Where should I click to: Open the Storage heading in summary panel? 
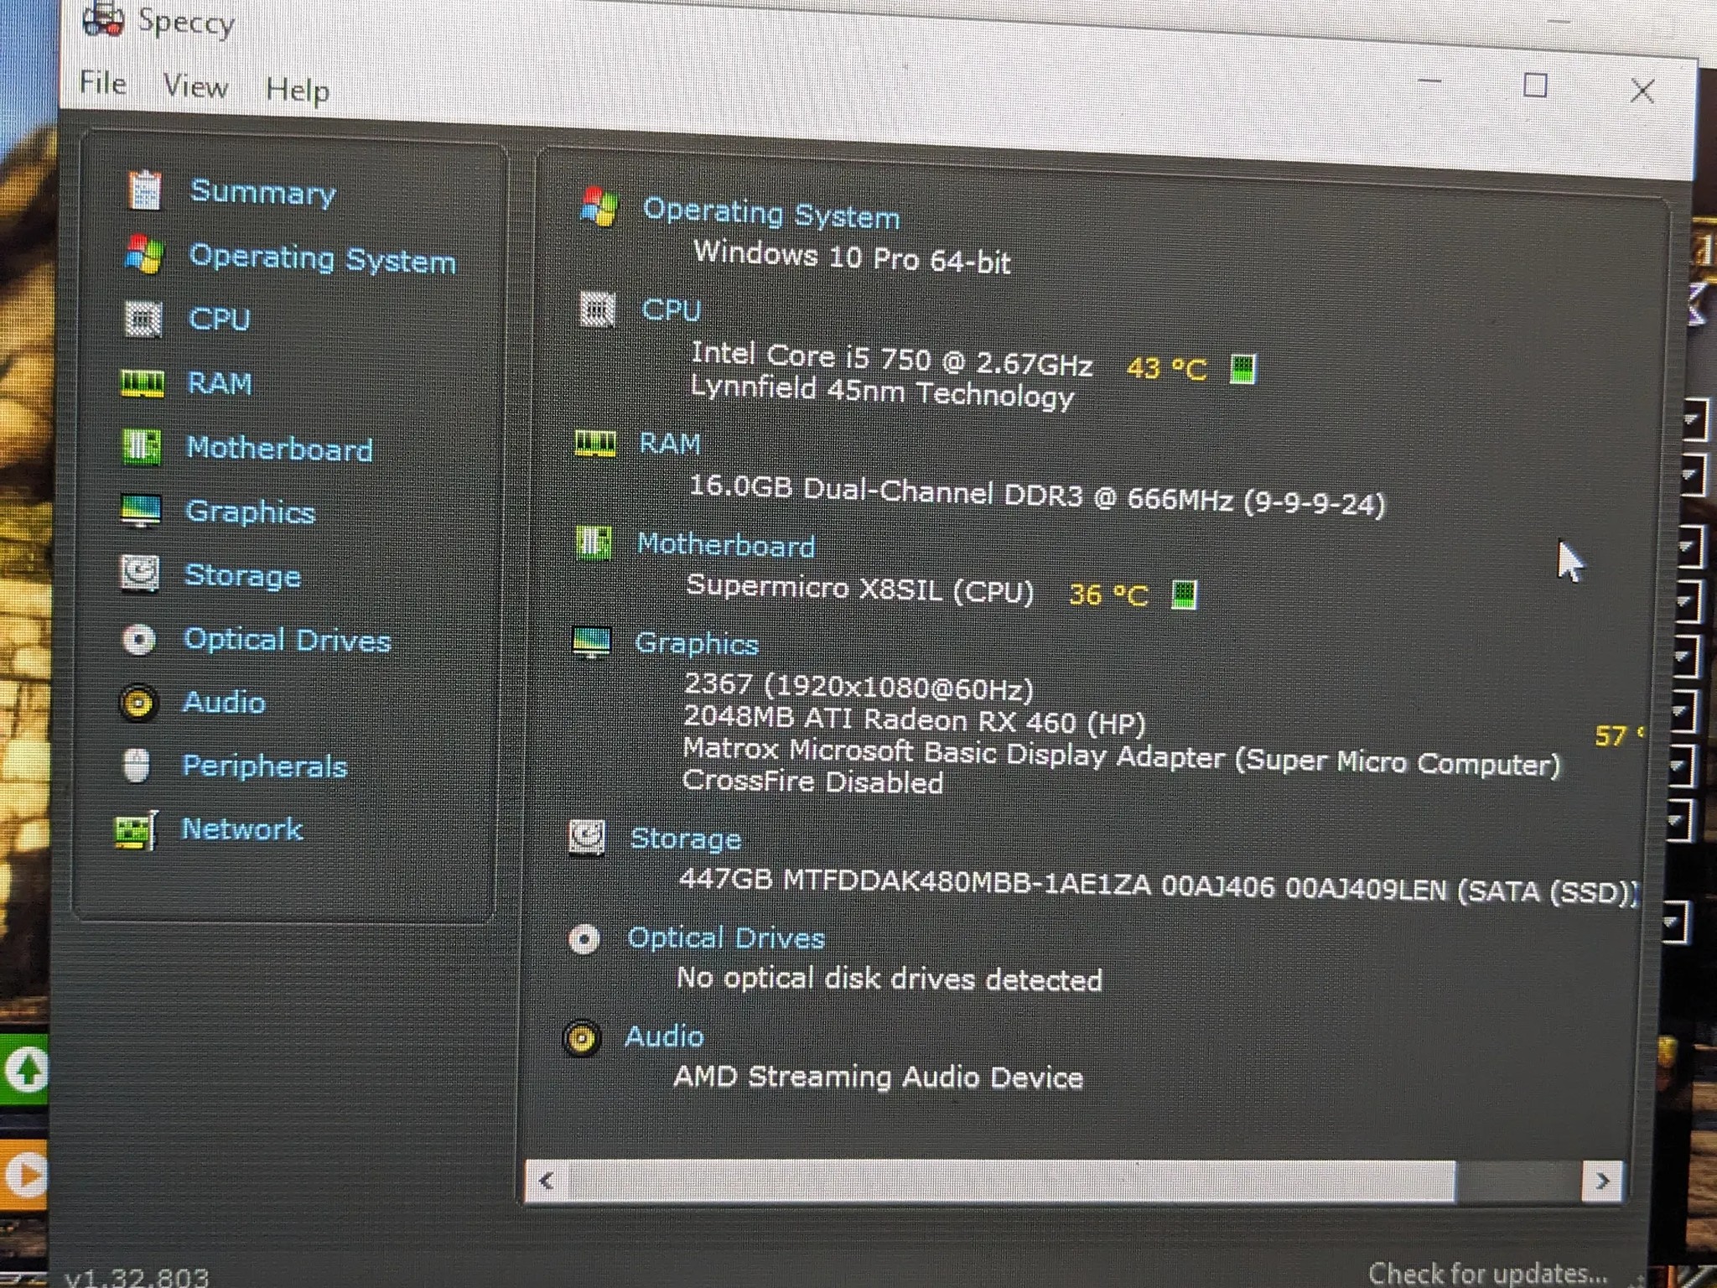click(x=686, y=839)
